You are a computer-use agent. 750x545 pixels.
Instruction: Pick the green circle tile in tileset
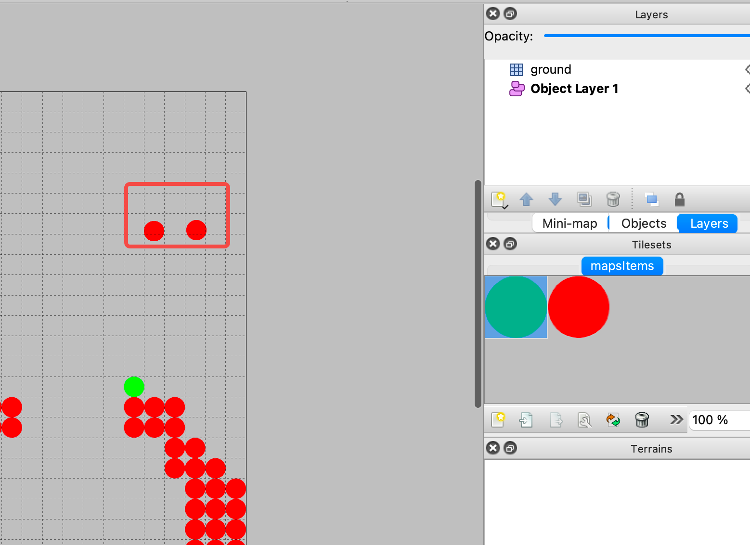516,307
